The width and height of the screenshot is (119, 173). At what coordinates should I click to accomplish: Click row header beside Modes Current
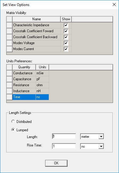pos(9,49)
